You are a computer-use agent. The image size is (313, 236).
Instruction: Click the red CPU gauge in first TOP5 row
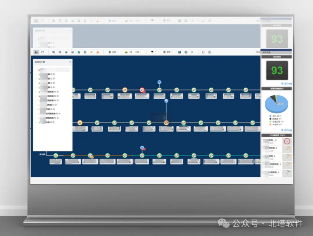287,141
